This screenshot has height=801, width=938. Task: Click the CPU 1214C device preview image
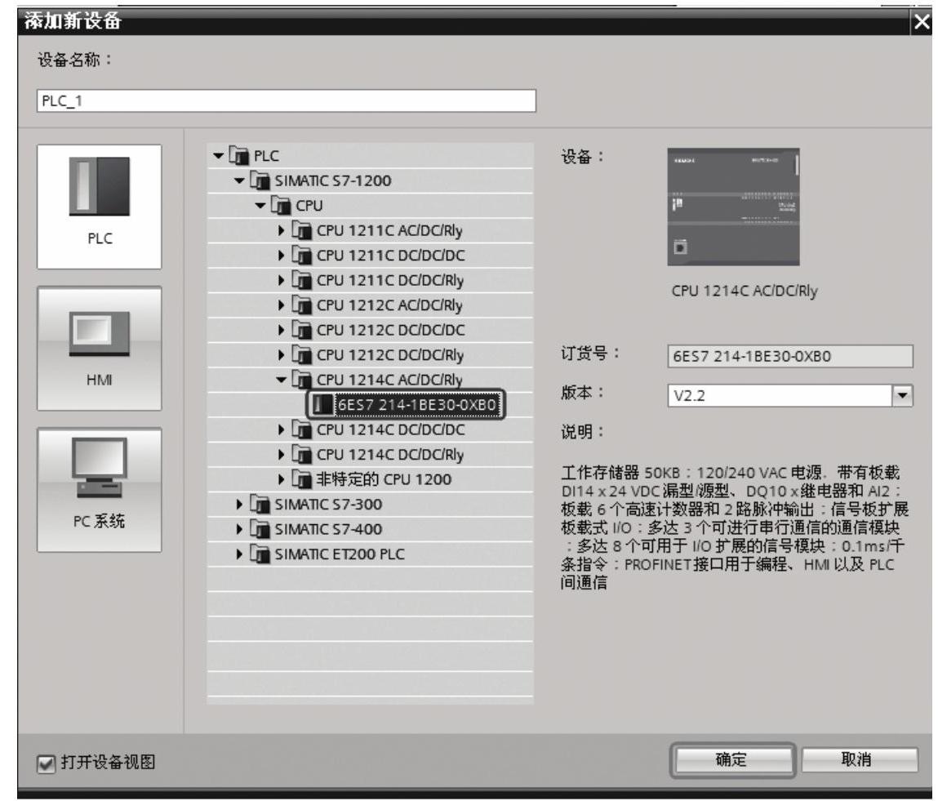point(733,207)
